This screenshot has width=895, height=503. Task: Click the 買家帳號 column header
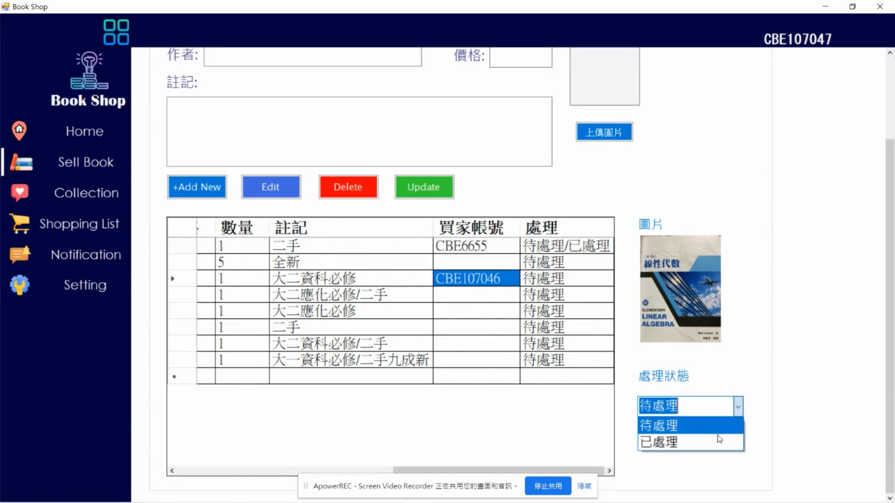[x=476, y=228]
